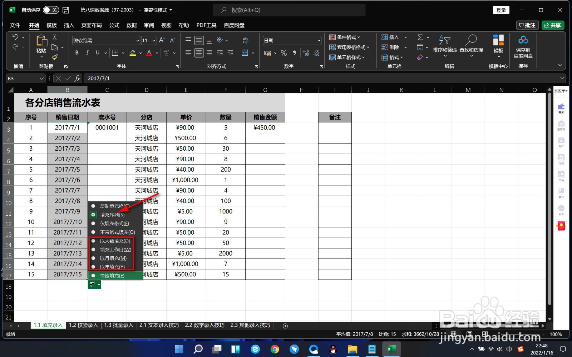Click the 登录 sign-in button
The image size is (572, 357).
click(x=501, y=10)
